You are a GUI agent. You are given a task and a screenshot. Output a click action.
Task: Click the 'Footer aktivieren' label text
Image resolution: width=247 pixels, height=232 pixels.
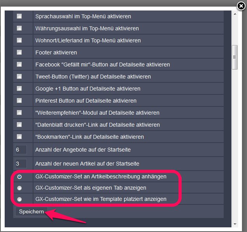(56, 52)
